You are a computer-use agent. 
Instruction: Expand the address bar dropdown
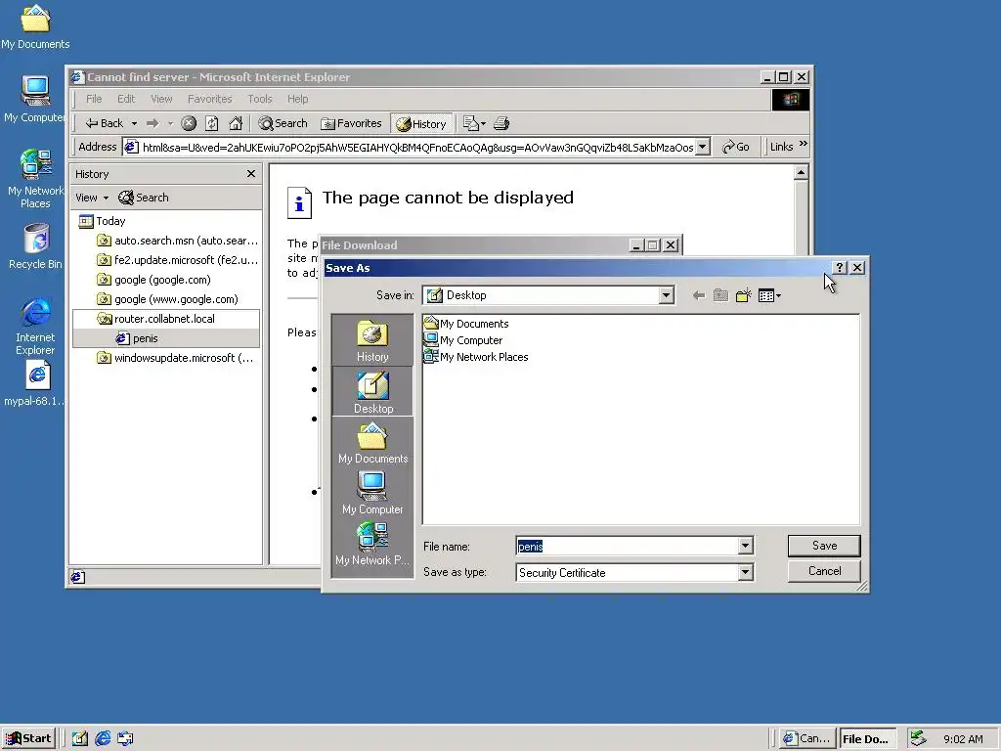702,147
